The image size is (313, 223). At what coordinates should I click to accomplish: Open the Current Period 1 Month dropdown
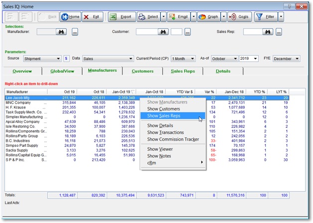183,59
